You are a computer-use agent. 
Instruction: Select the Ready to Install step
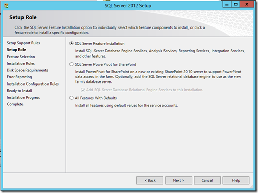[x=19, y=91]
